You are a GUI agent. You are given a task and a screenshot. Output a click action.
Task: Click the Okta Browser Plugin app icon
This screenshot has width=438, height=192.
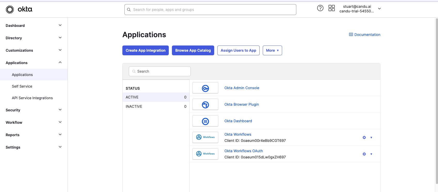(205, 104)
